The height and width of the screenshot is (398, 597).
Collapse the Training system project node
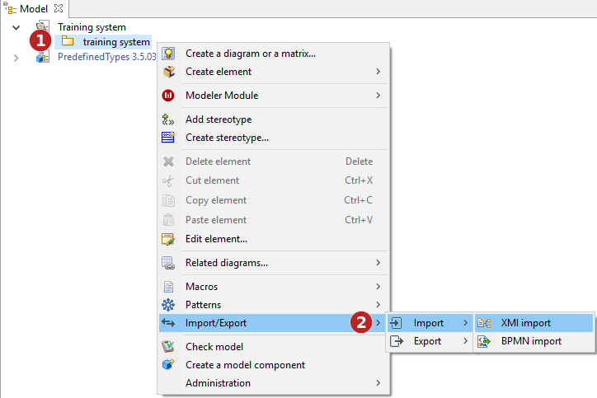[16, 27]
